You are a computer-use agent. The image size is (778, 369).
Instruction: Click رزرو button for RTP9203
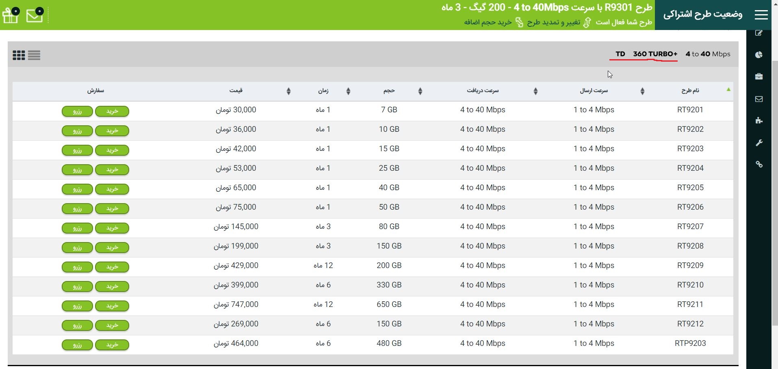tap(77, 345)
